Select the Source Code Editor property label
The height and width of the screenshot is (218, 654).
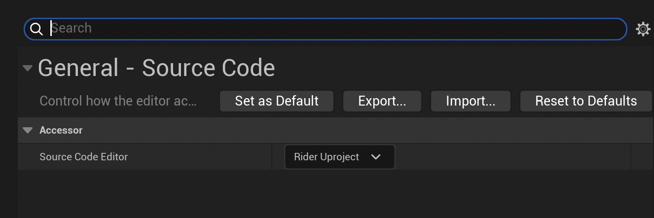tap(83, 157)
